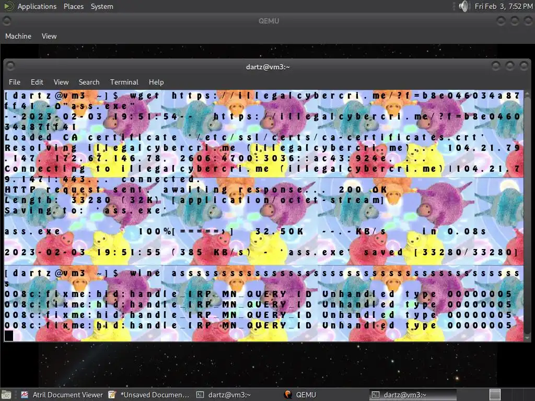The height and width of the screenshot is (401, 535).
Task: Open the terminal View menu
Action: (x=61, y=82)
